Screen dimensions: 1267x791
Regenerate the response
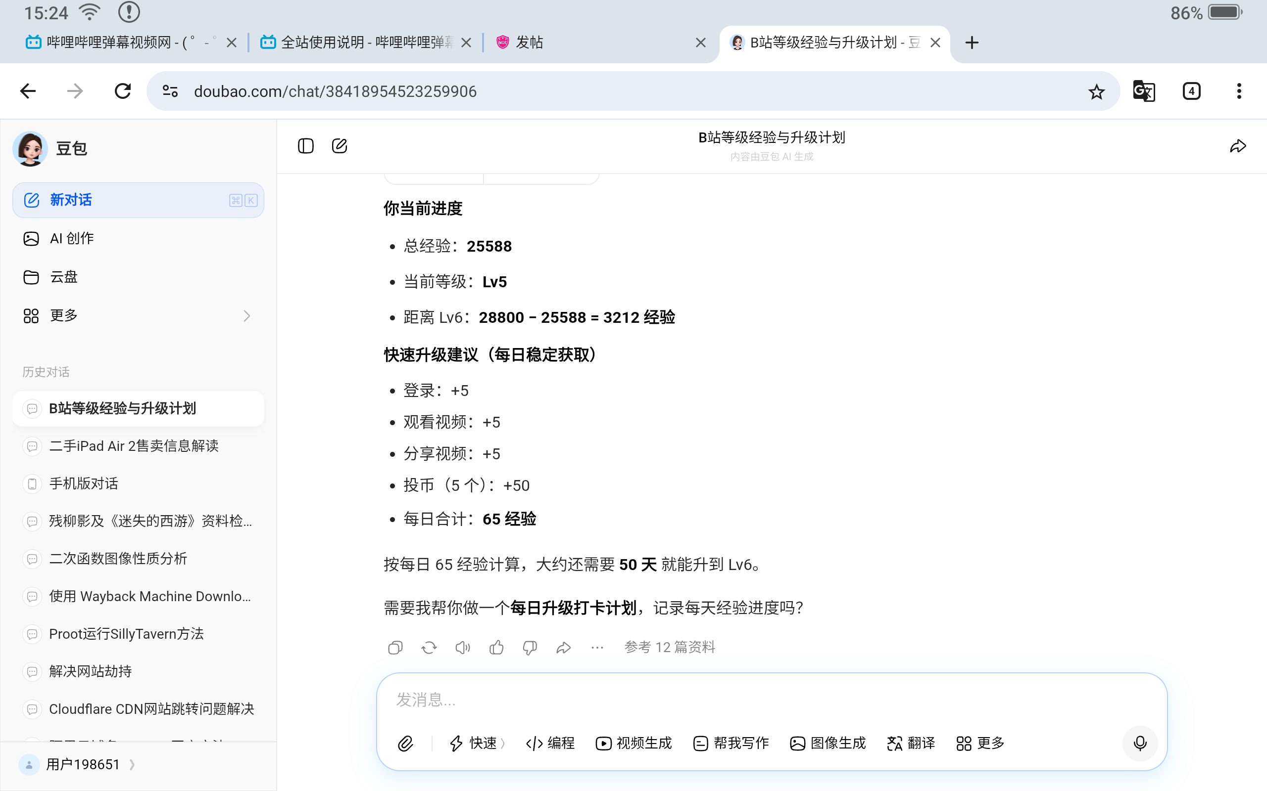pos(429,648)
